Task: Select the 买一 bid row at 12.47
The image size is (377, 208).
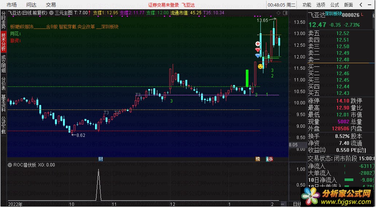Action: tap(341, 67)
